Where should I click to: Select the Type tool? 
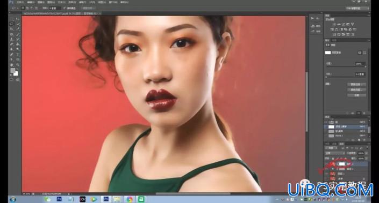pos(18,55)
